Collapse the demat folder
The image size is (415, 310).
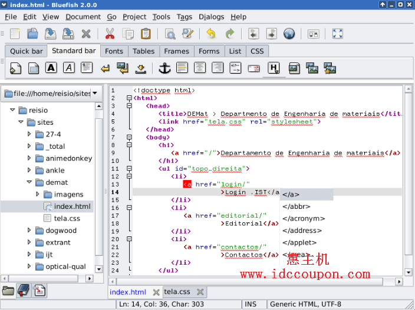click(29, 182)
